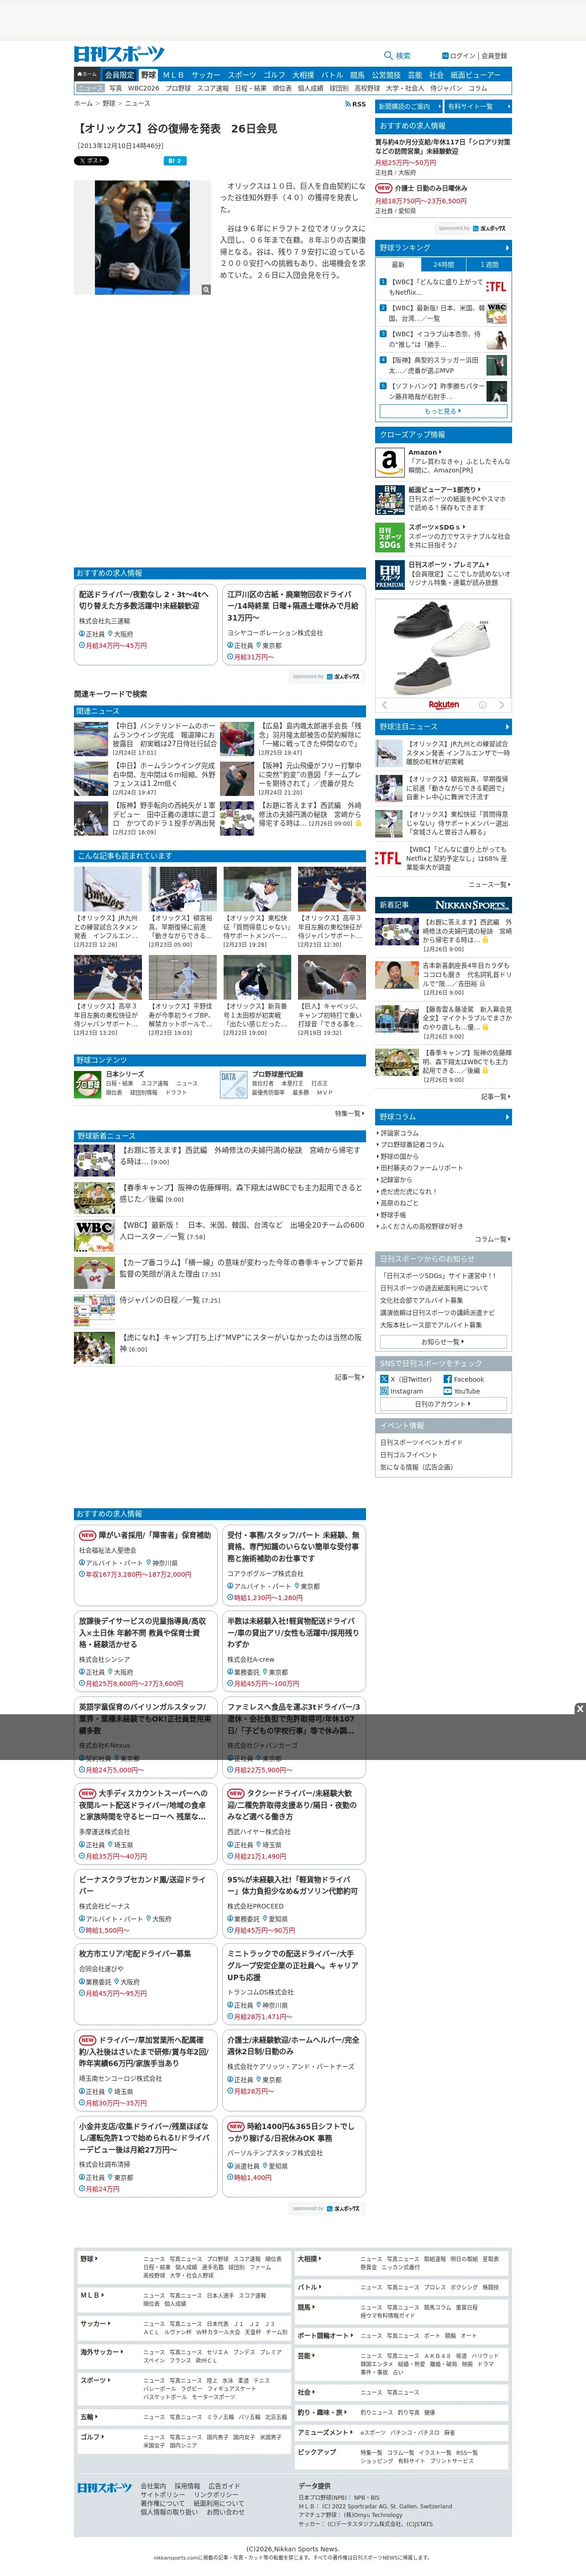Click もっと見る button under ranking list
The height and width of the screenshot is (2576, 586).
443,411
